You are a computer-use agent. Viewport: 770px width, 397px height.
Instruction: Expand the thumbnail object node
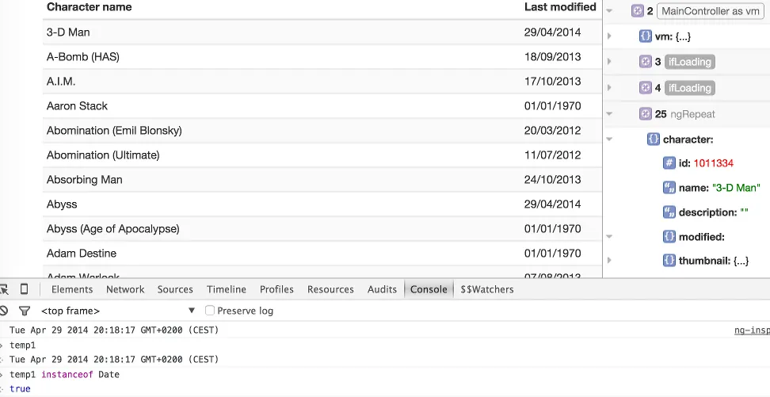coord(609,261)
